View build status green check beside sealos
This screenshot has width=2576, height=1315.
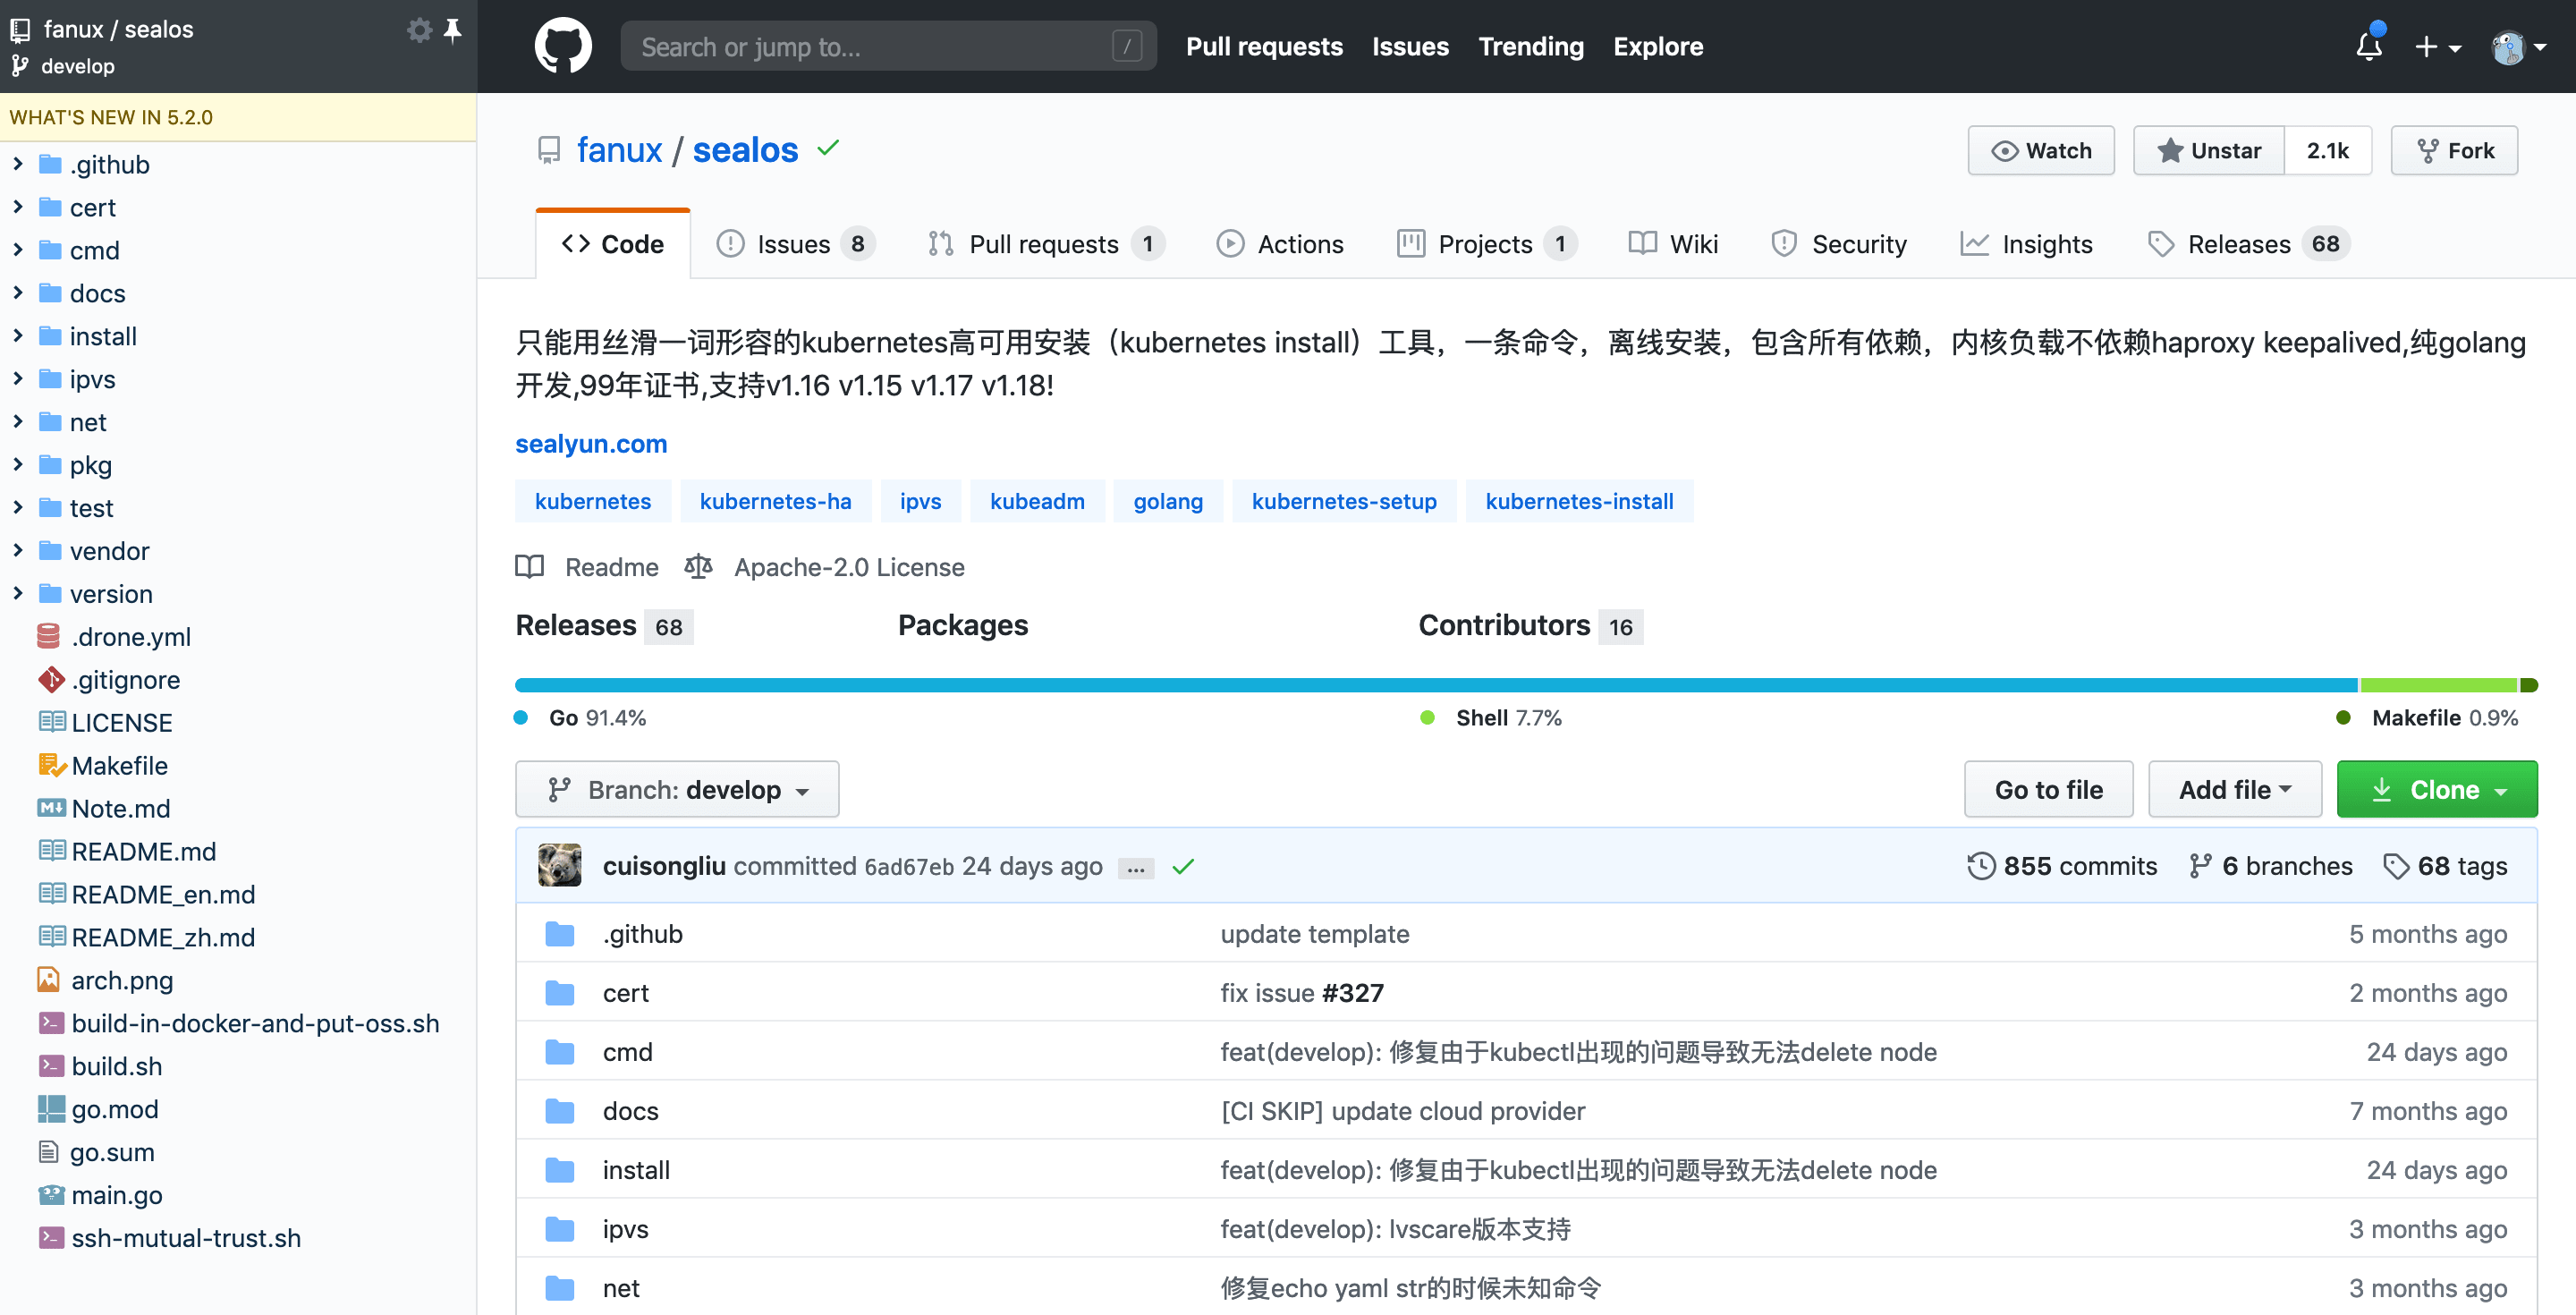(828, 148)
